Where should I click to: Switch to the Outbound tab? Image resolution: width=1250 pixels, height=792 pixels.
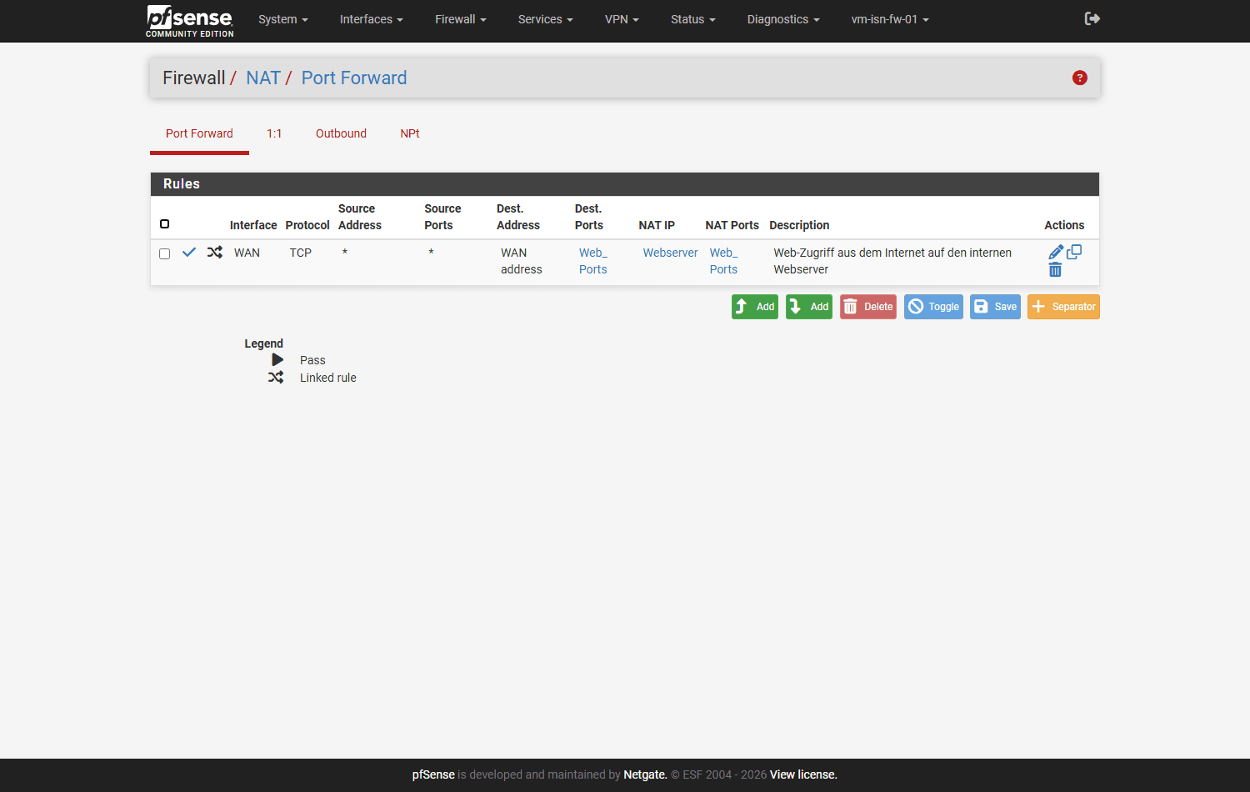[341, 133]
